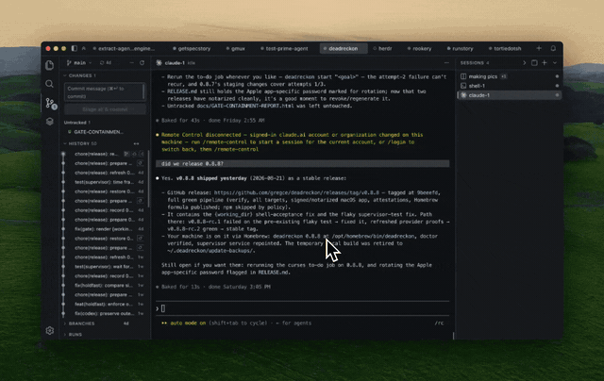Select the test(supervisor): wait for... commit

pos(104,266)
